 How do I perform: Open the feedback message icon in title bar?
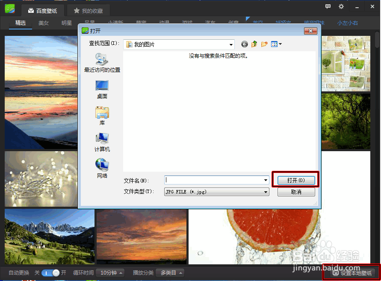click(x=328, y=6)
